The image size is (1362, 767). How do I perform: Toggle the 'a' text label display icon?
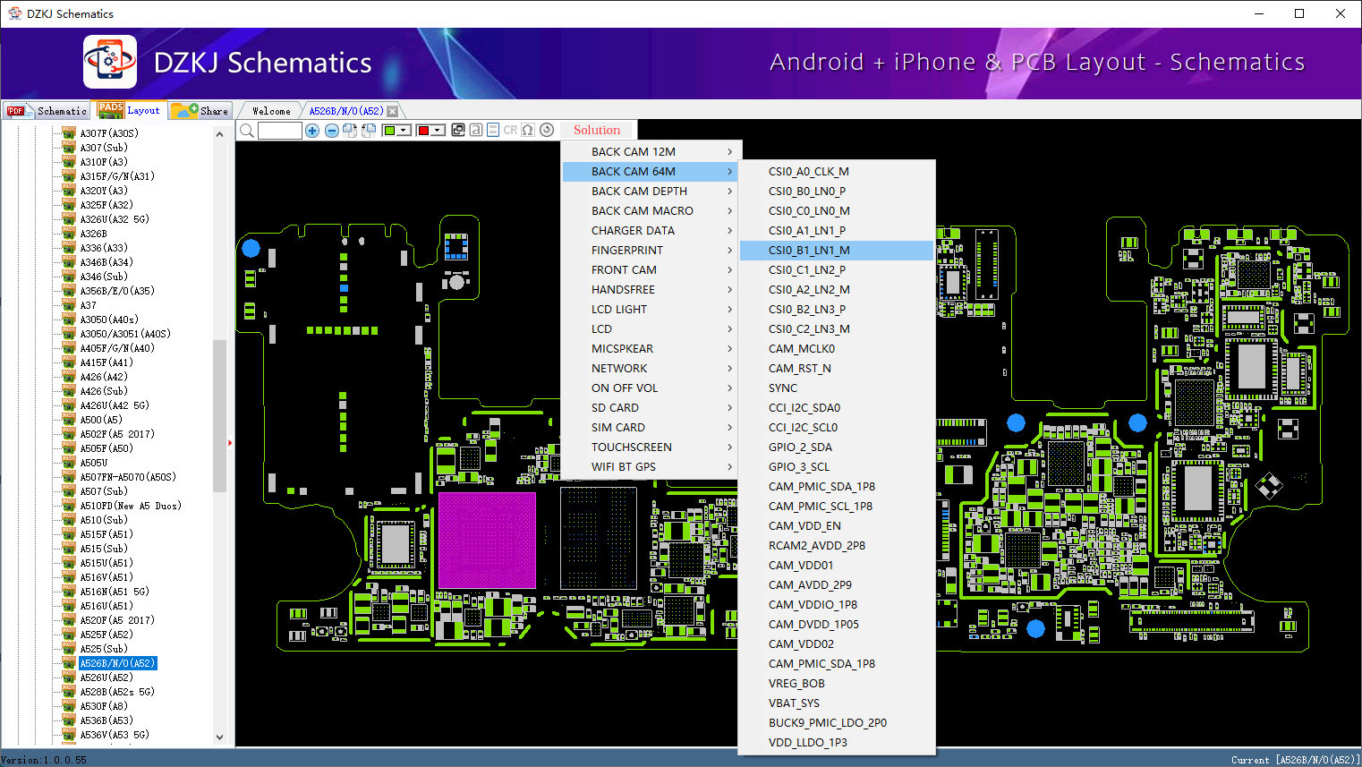point(476,131)
